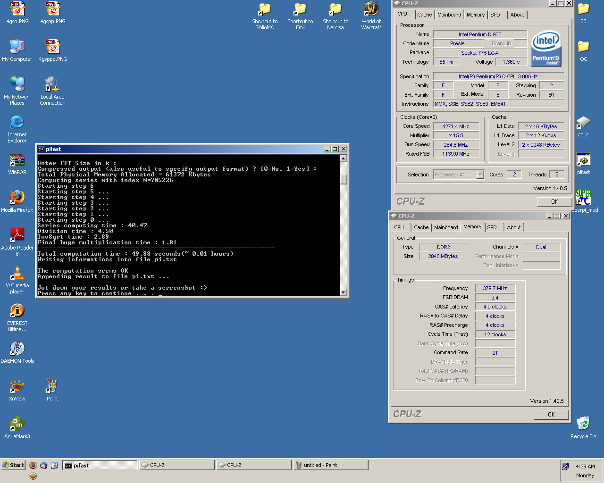Click the Intel Pentium D 930 name field
This screenshot has width=604, height=483.
480,34
